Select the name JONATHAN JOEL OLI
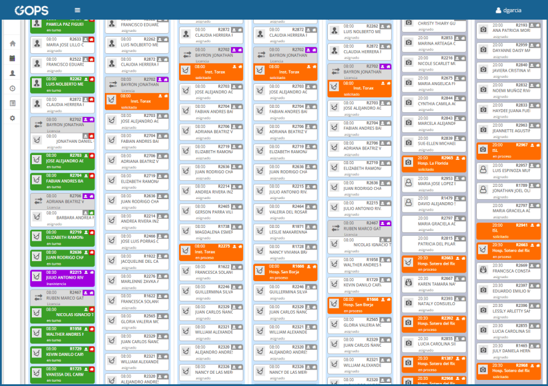548x386 pixels. coord(511,191)
